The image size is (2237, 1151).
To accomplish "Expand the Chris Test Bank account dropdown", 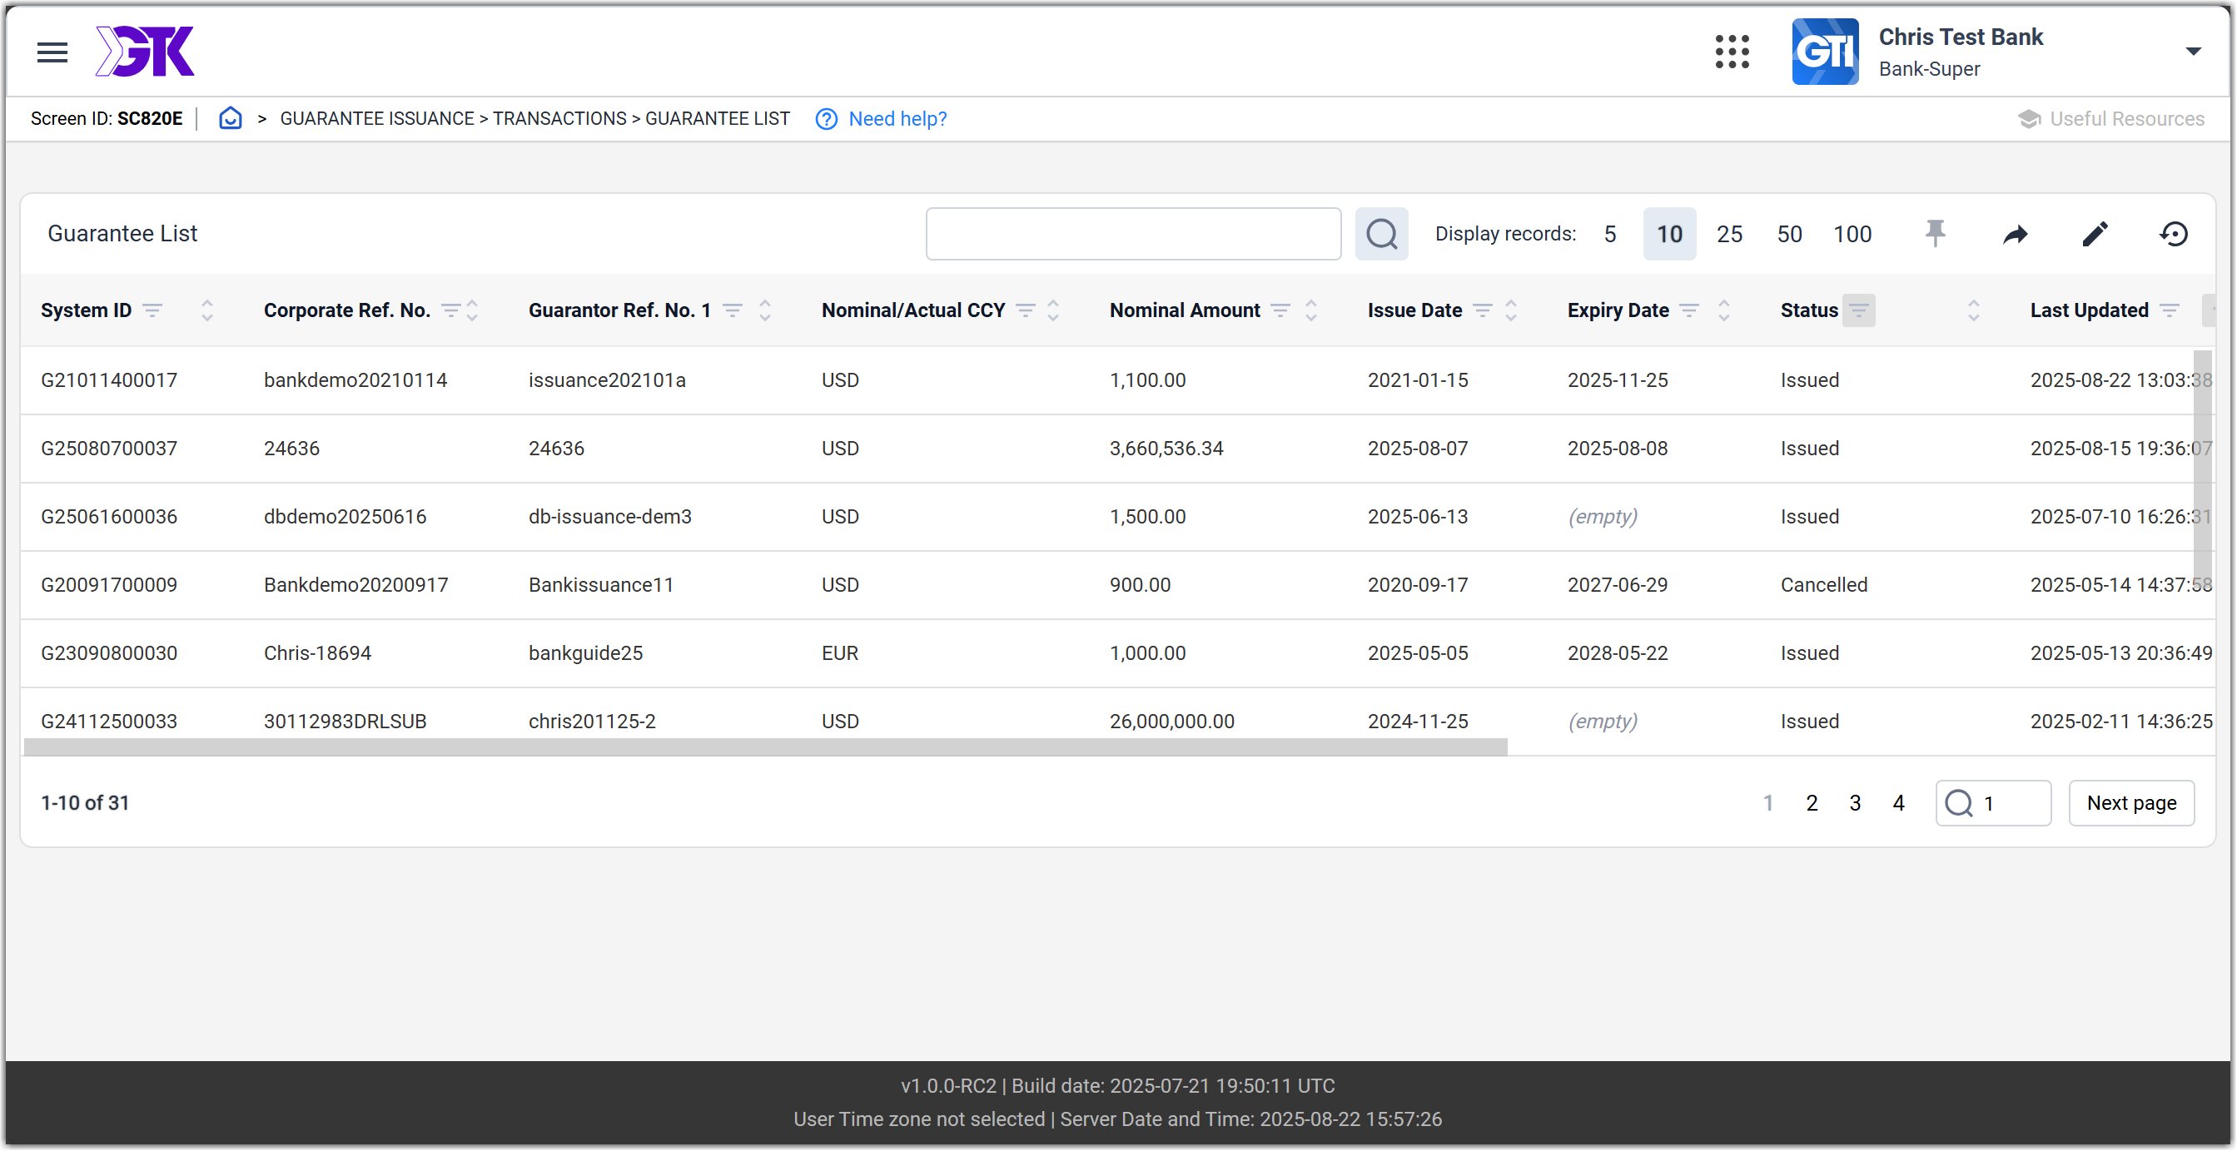I will (2193, 52).
